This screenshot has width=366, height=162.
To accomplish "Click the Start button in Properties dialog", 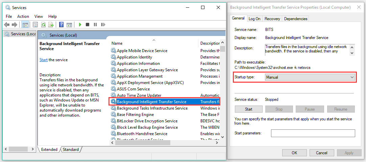I will (x=249, y=109).
